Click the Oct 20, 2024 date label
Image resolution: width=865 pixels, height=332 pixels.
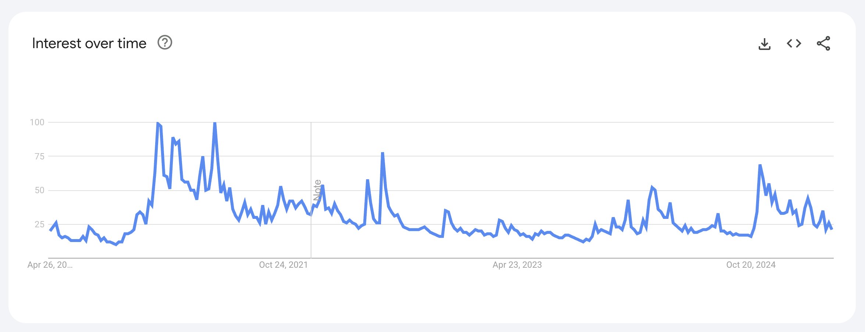pos(751,265)
